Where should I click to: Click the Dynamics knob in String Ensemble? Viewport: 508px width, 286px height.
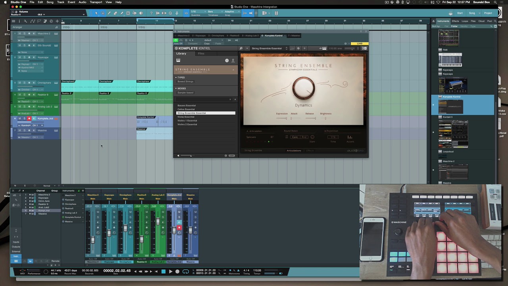tap(304, 88)
